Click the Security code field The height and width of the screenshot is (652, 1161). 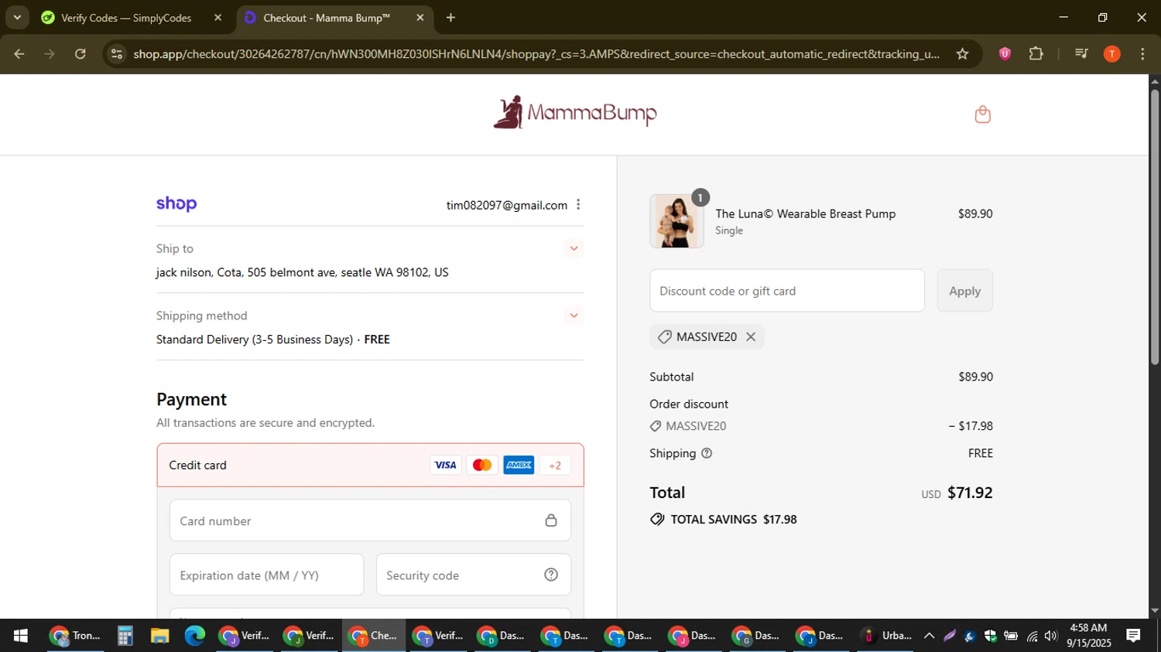474,575
